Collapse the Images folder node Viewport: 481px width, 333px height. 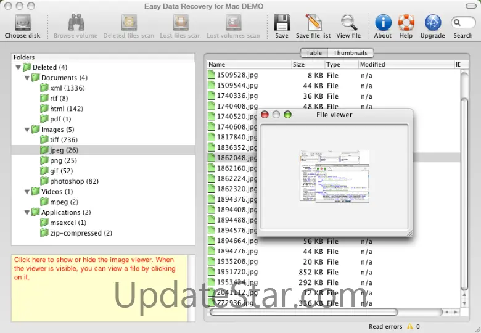27,129
